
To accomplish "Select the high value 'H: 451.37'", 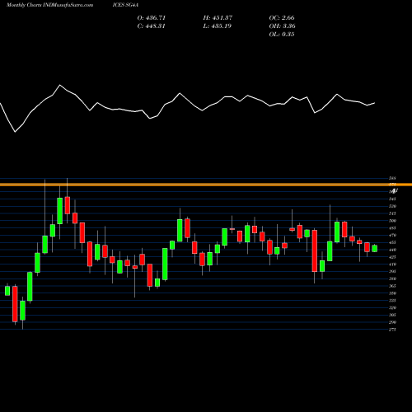I will coord(218,18).
